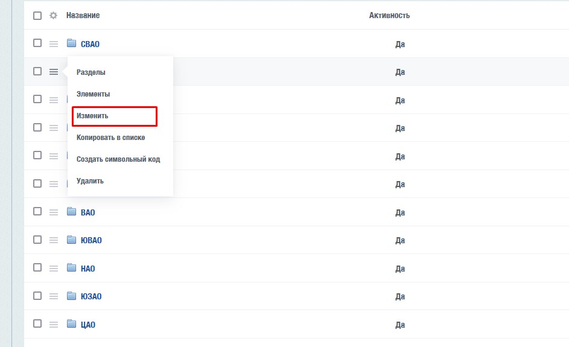The image size is (569, 347).
Task: Sort by the Название column header
Action: click(83, 15)
